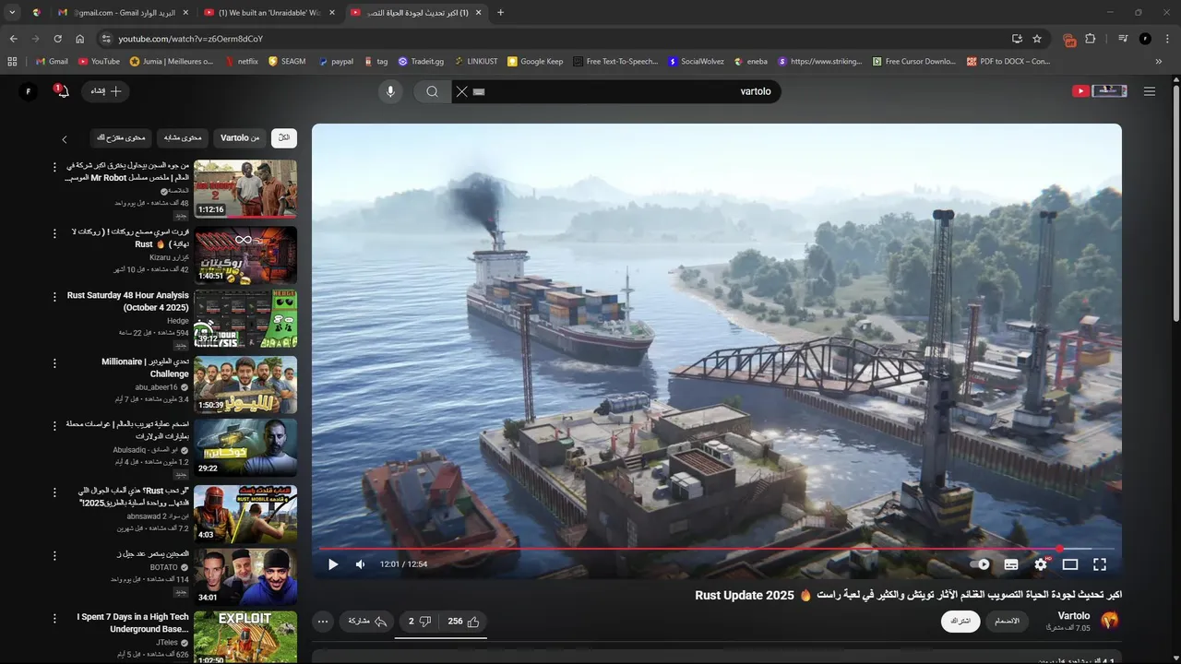
Task: Open the YouTube hamburger guide menu
Action: (1150, 91)
